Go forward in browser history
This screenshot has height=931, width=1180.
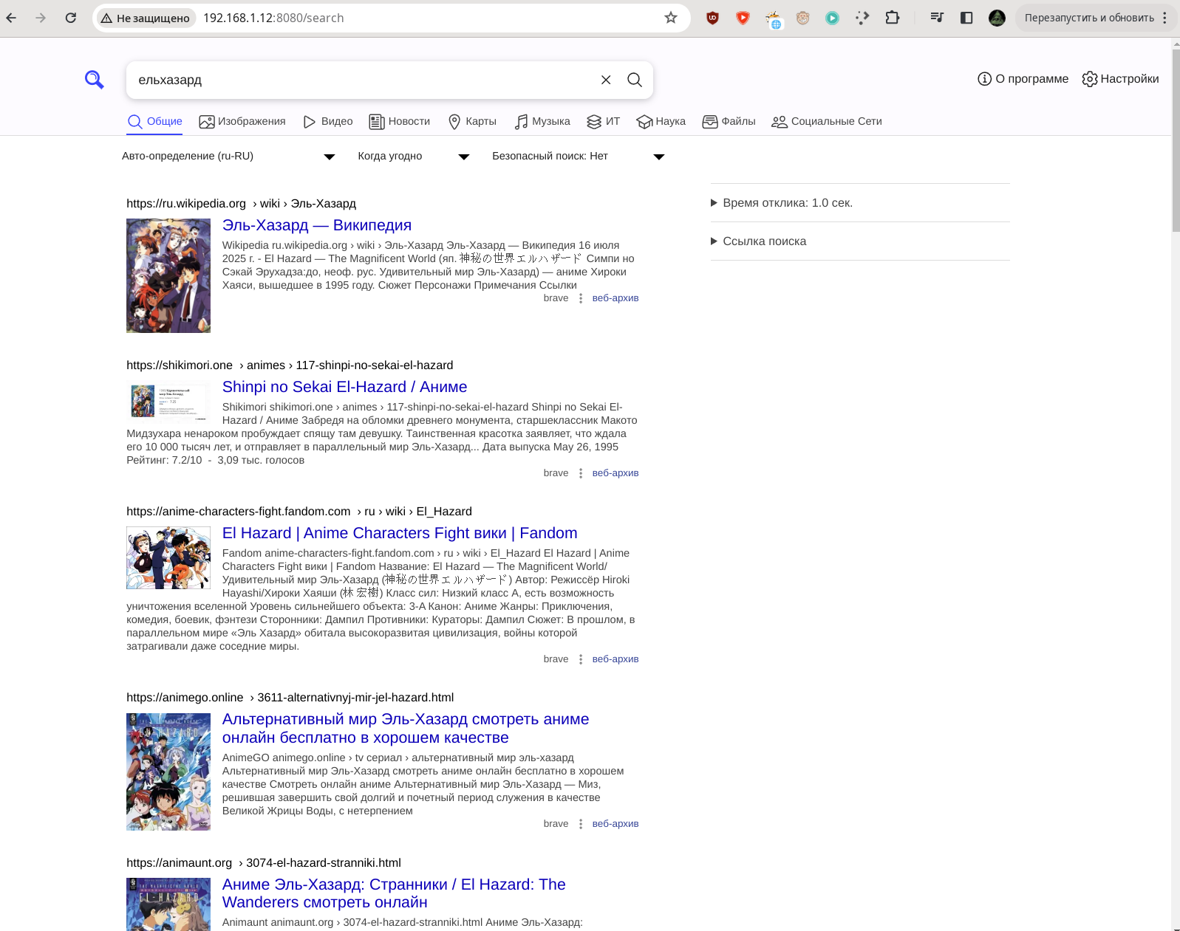click(x=41, y=18)
